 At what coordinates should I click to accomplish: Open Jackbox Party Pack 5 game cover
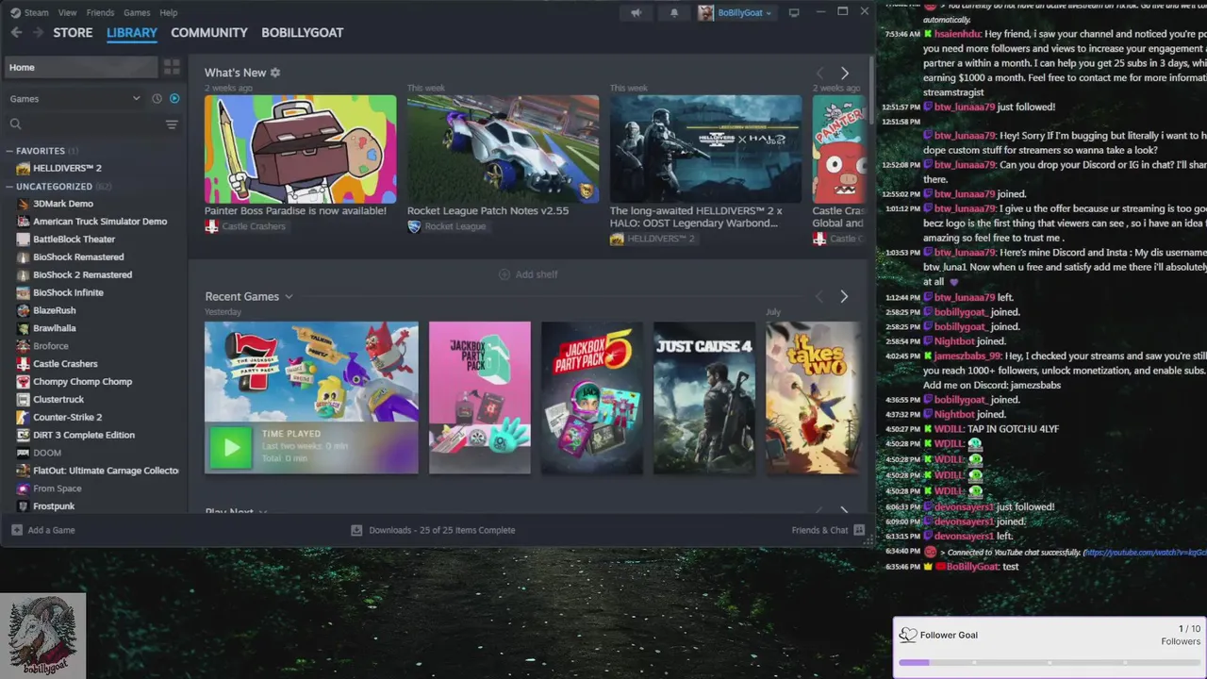tap(592, 398)
